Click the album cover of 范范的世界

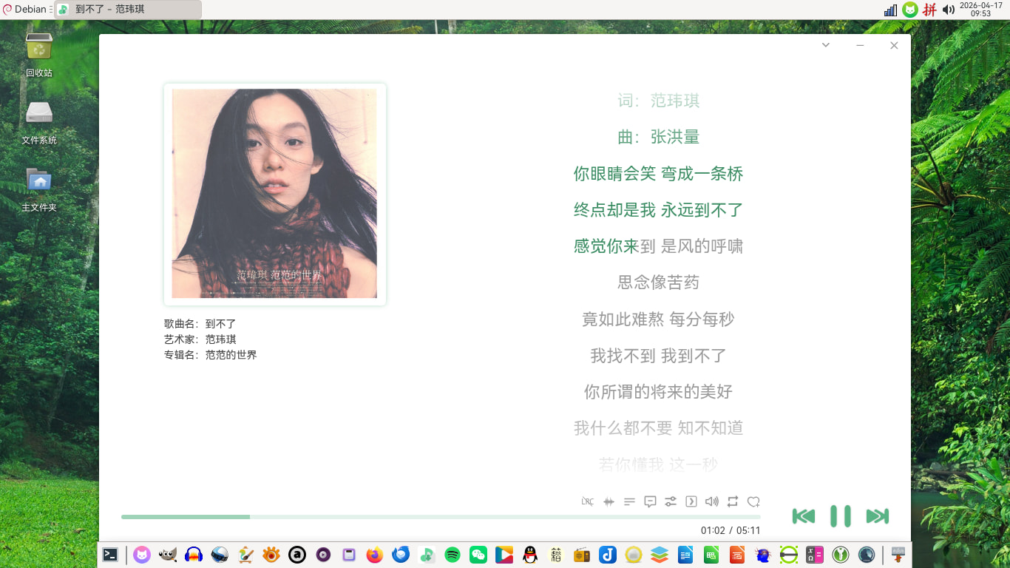click(274, 194)
